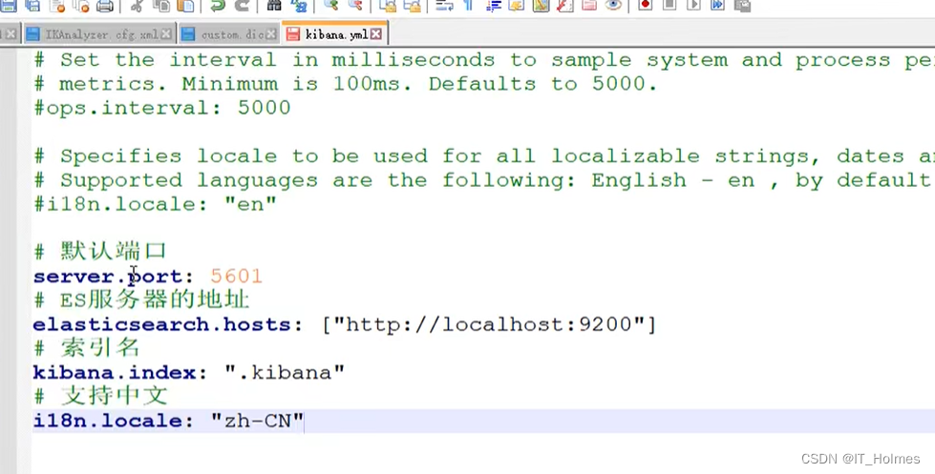Close the IKAnalyzer.cfg.xml tab
The image size is (935, 474).
click(x=167, y=34)
